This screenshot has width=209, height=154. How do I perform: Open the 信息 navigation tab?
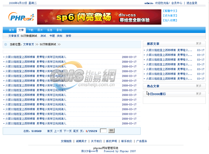50,30
